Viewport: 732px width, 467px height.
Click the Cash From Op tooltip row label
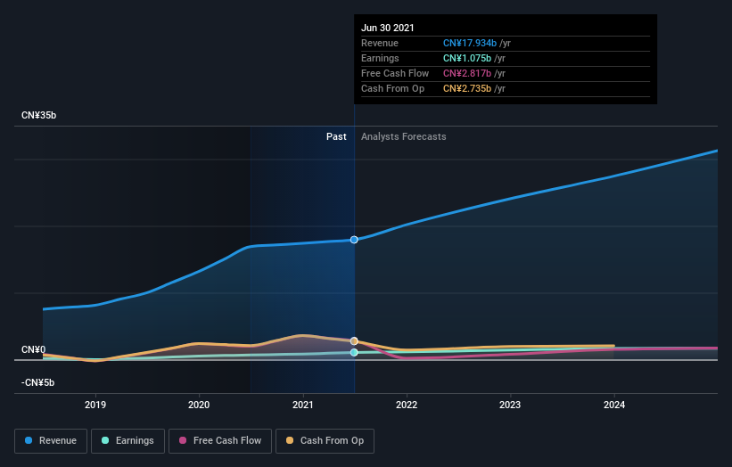pos(392,88)
